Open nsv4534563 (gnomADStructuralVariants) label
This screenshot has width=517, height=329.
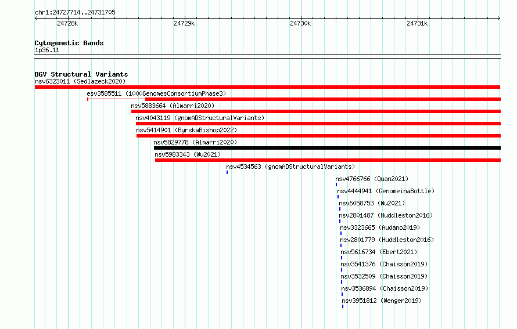(x=290, y=167)
